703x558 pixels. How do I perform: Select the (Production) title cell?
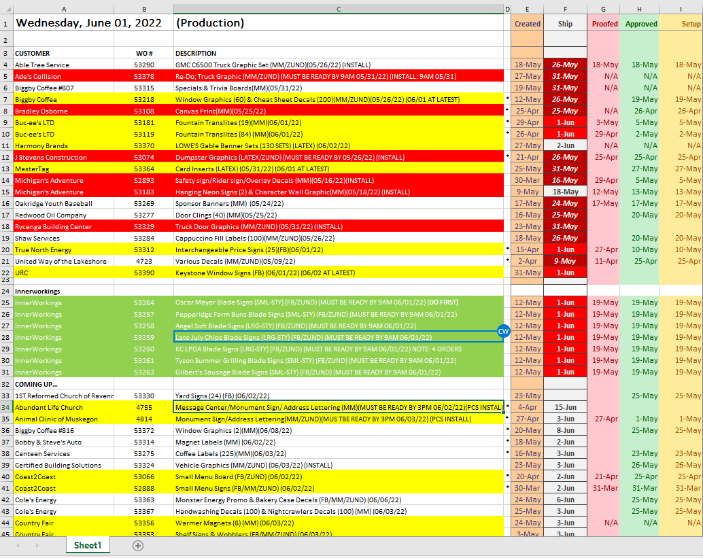coord(339,23)
